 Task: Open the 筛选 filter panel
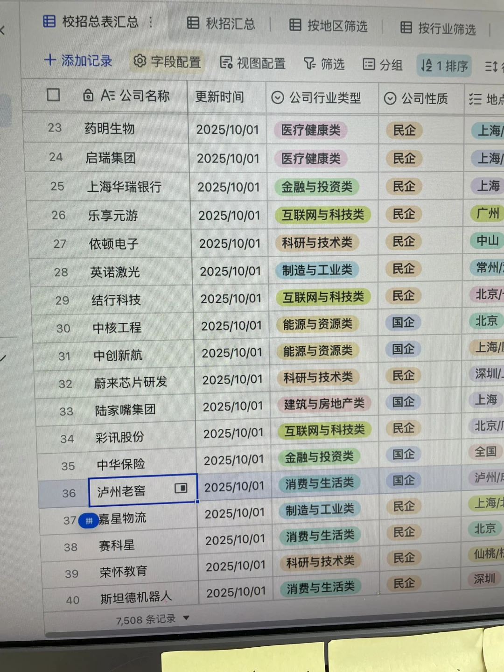click(324, 63)
